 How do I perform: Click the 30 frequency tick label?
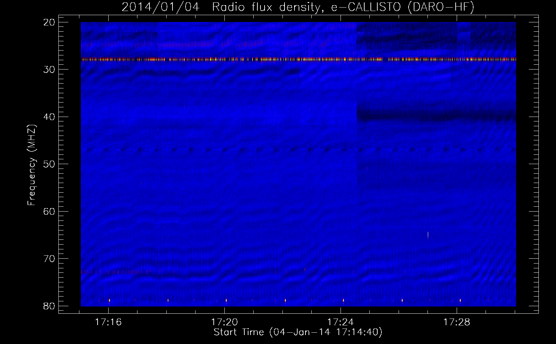pos(49,69)
